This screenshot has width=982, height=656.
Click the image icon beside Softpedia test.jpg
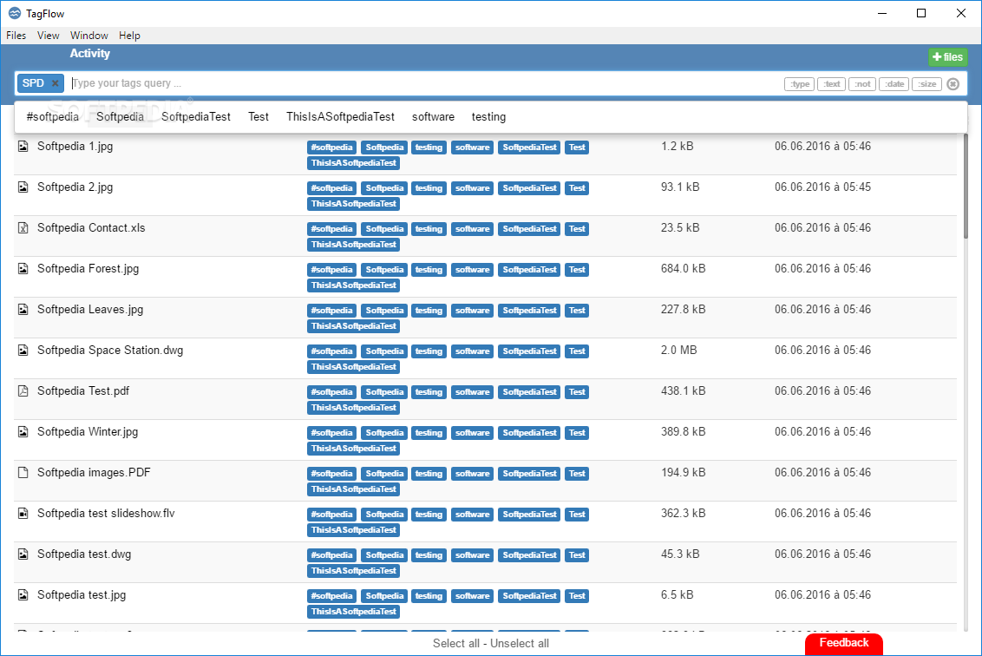[x=23, y=594]
